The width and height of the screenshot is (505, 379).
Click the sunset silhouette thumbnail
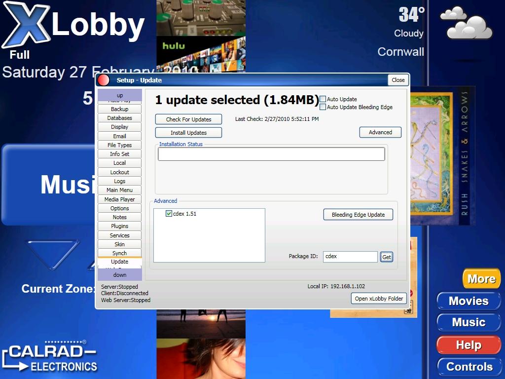click(x=201, y=324)
